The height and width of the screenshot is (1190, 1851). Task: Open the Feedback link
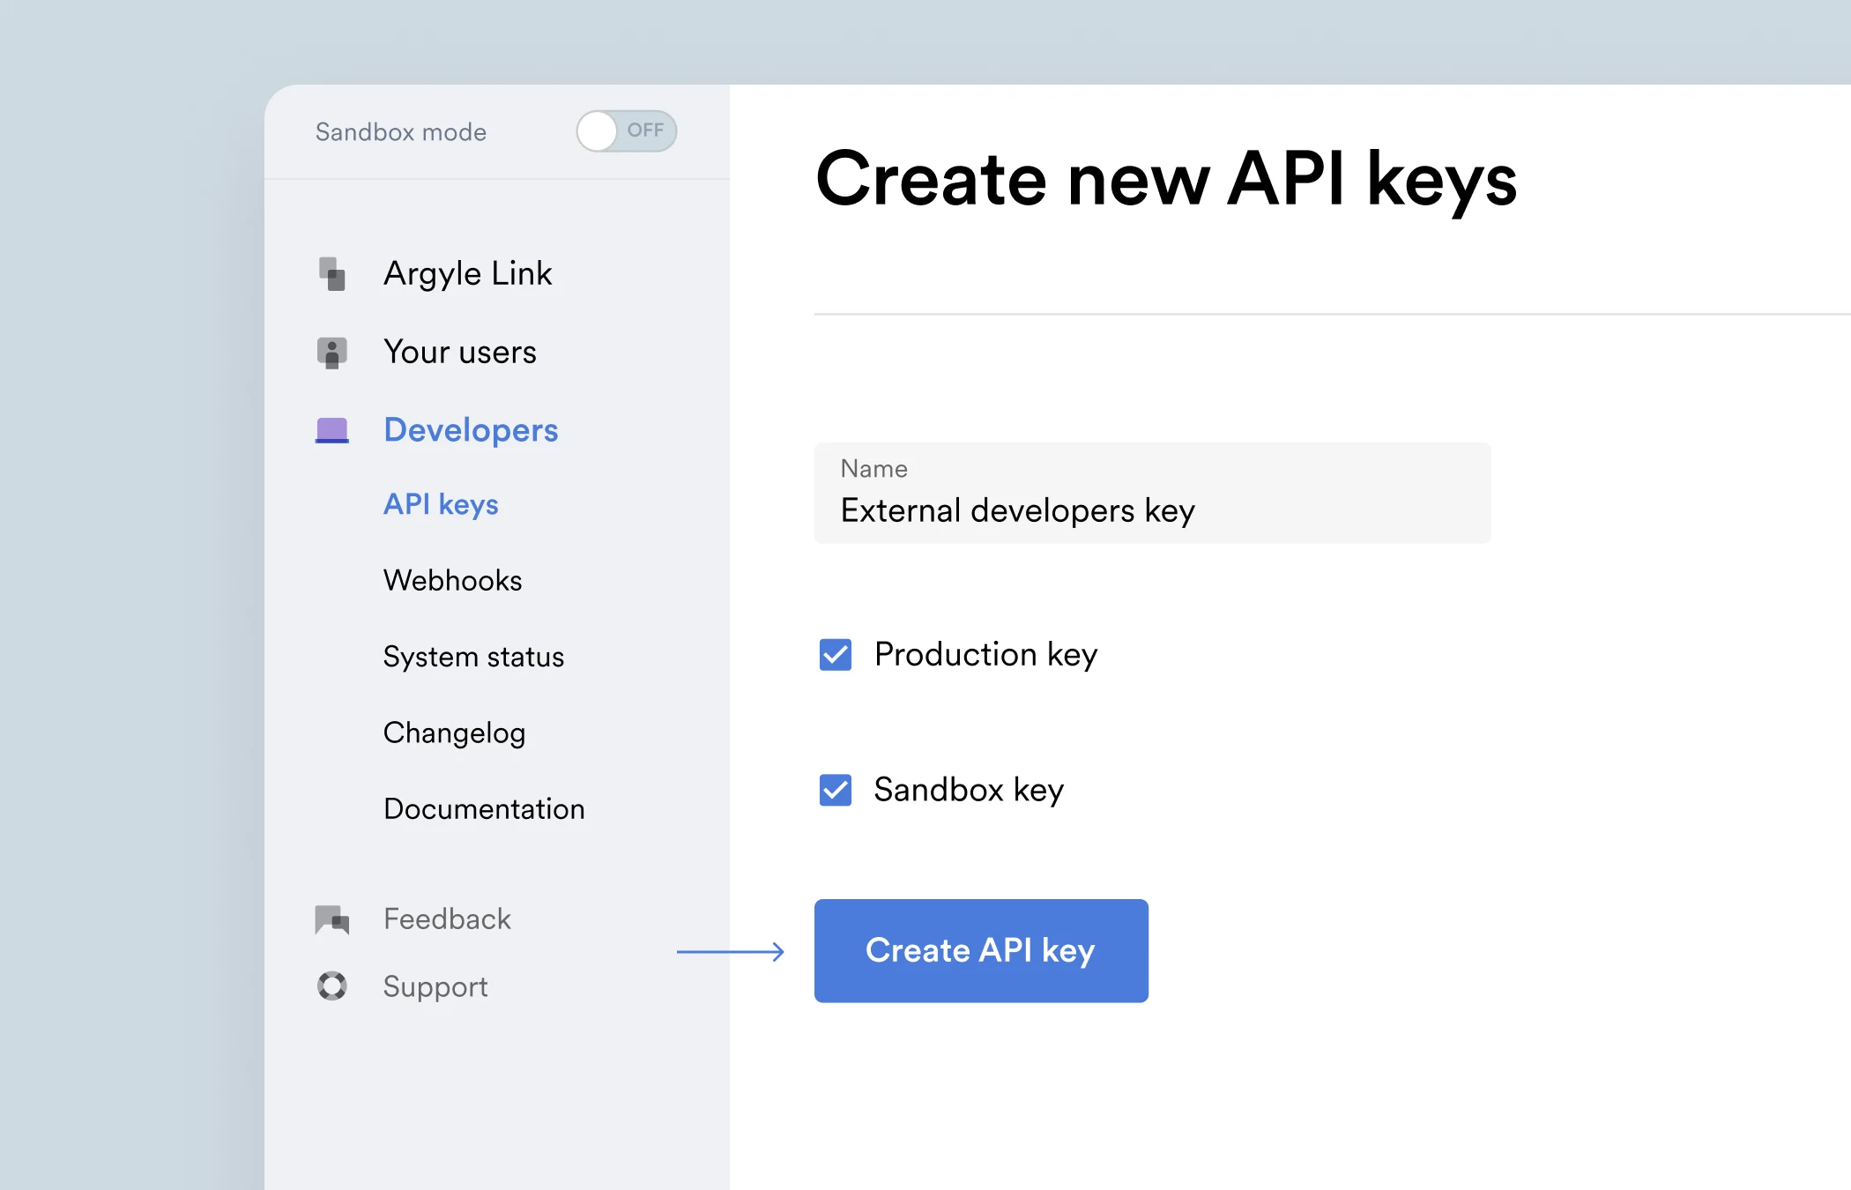447,919
